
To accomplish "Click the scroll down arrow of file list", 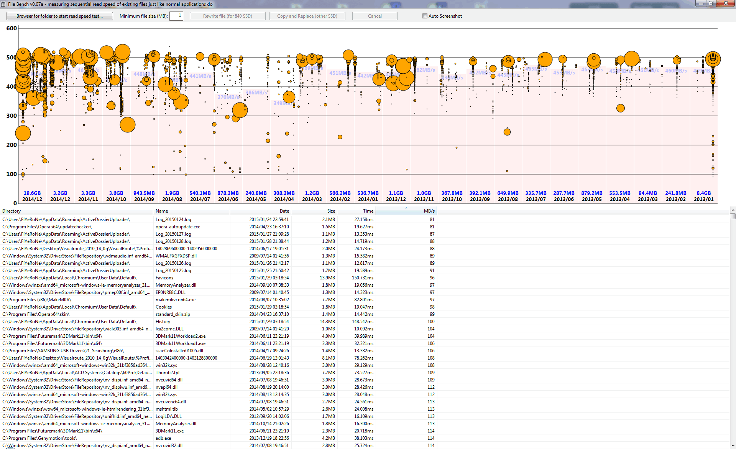I will tap(733, 446).
